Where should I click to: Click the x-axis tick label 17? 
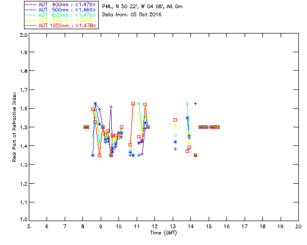245,226
